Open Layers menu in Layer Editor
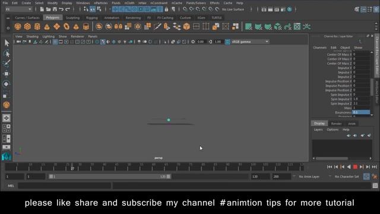 [x=318, y=130]
